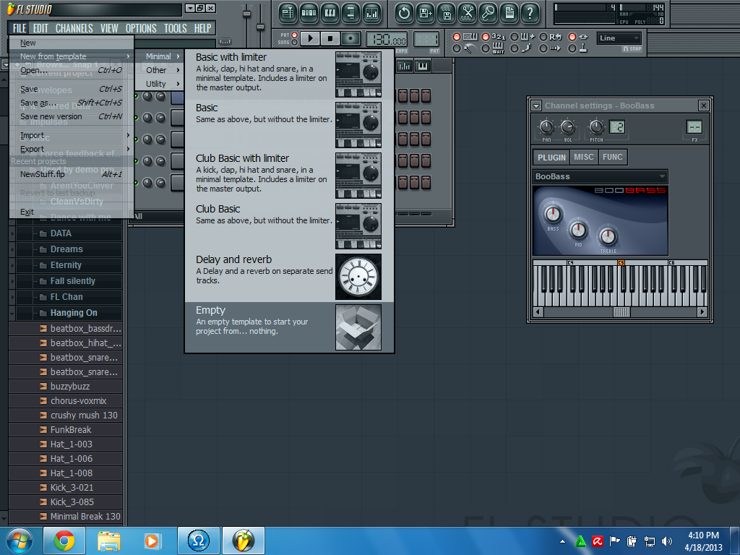740x555 pixels.
Task: Click the Record button
Action: point(350,38)
